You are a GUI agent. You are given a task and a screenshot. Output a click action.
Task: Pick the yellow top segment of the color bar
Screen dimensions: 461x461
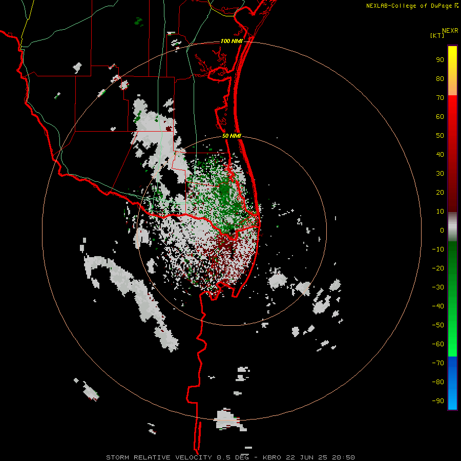pos(452,71)
